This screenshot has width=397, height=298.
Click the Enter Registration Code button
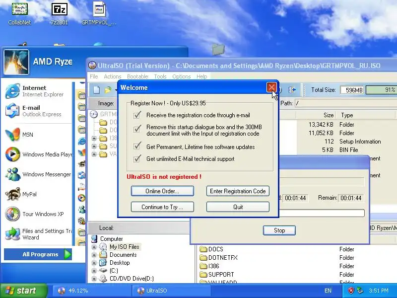point(238,191)
